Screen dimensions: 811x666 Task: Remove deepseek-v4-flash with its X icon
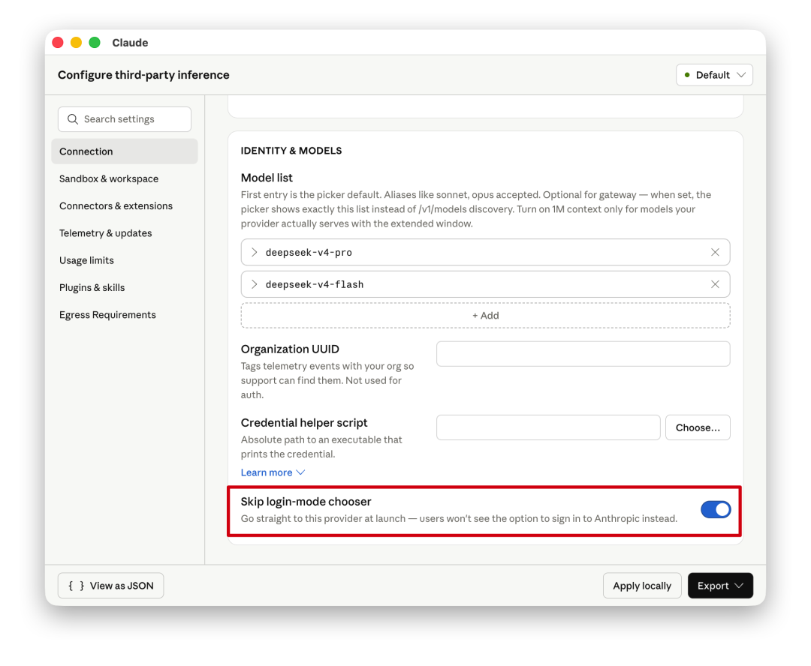[x=715, y=284]
